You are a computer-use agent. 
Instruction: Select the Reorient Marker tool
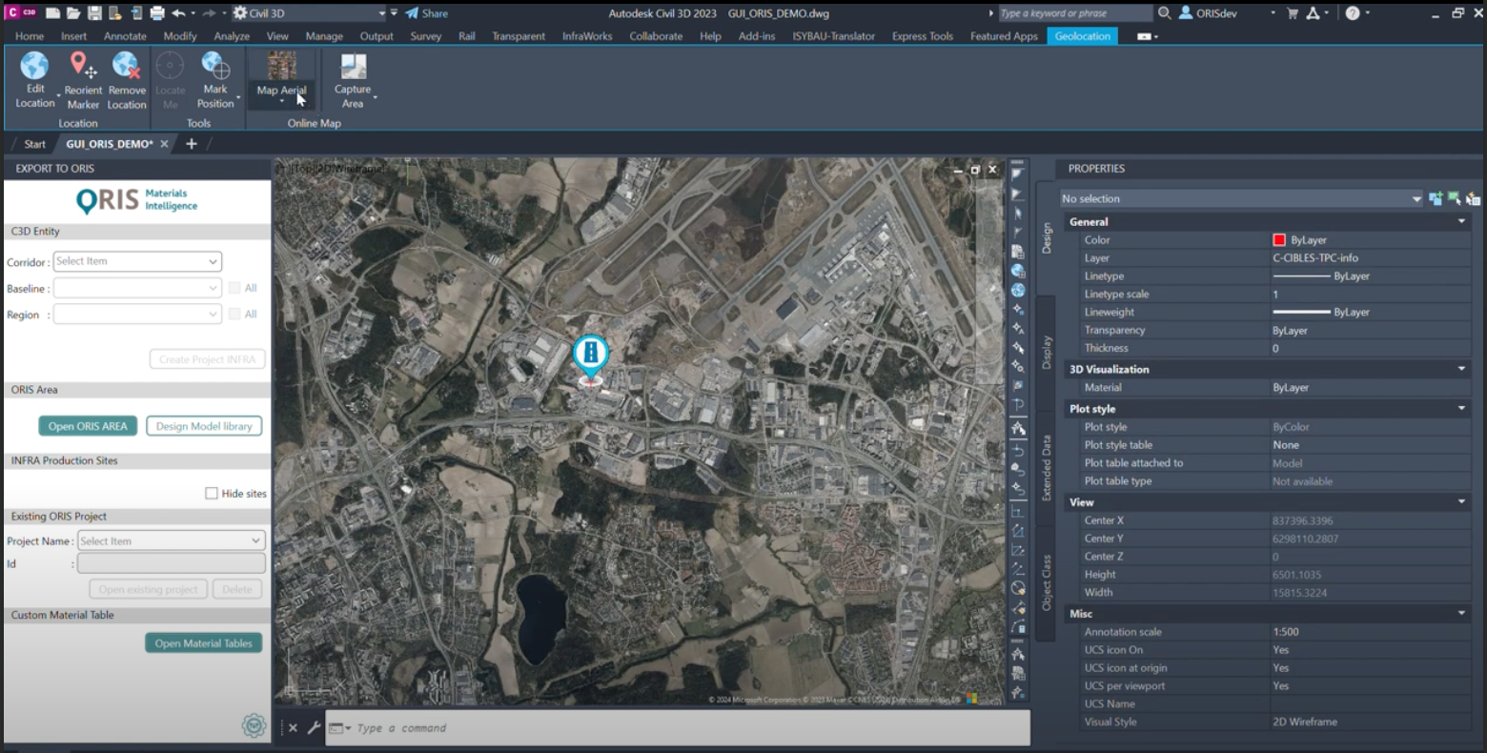[x=83, y=66]
